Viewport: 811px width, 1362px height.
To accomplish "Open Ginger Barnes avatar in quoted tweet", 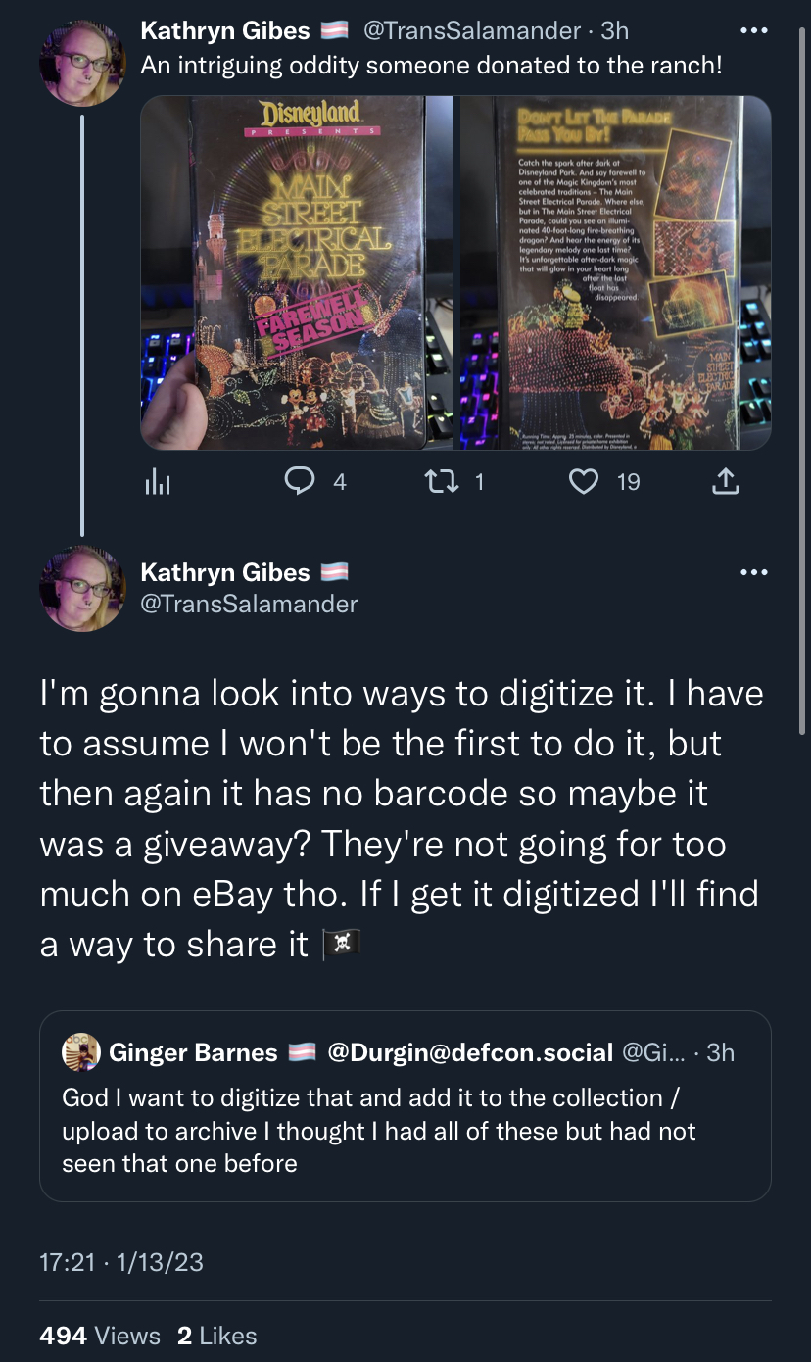I will [x=81, y=1052].
